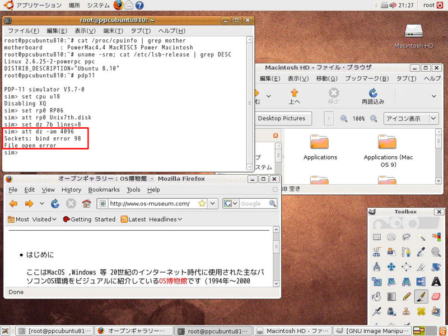448x336 pixels.
Task: Pick the Fuzzy Select magic wand
Action: (421, 237)
